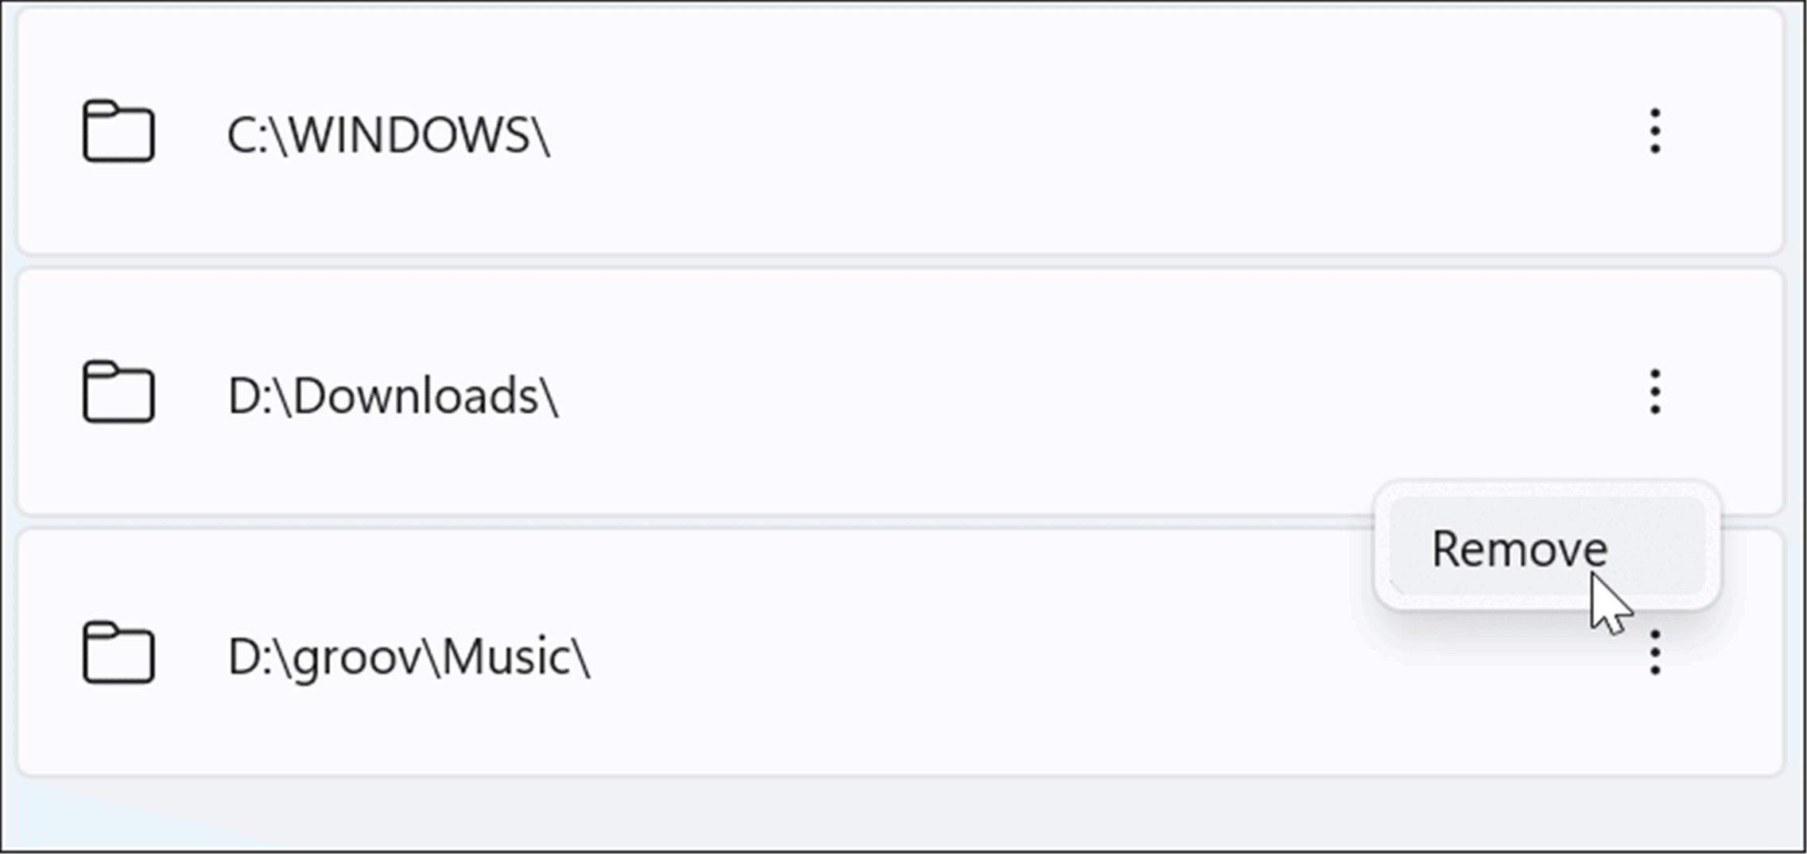Click the folder icon beside D:\groov\Music\
The height and width of the screenshot is (854, 1807).
(118, 653)
